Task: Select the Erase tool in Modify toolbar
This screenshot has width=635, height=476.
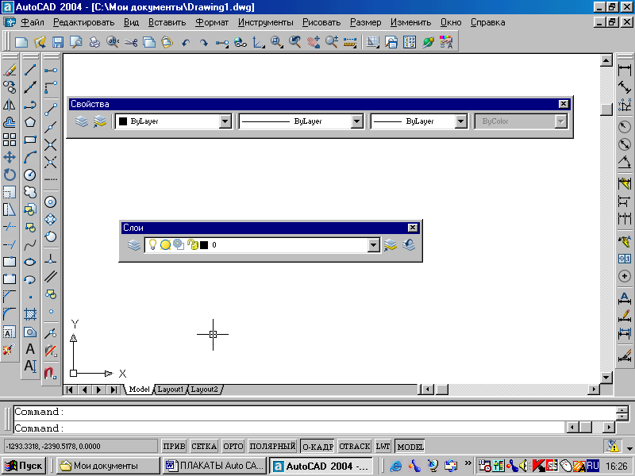Action: [10, 70]
